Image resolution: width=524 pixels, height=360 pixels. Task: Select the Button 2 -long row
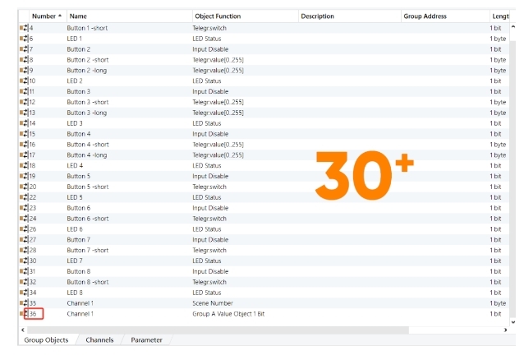click(x=87, y=70)
